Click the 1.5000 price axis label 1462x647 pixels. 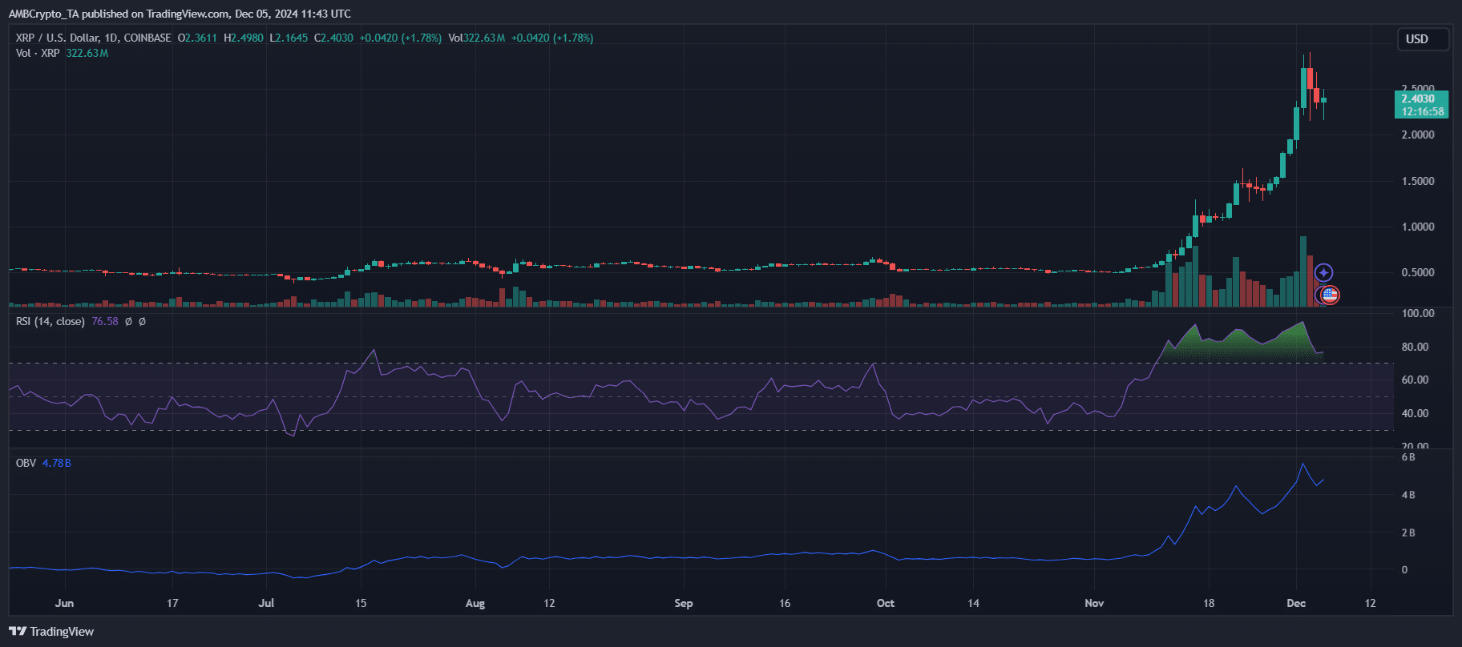click(1418, 181)
